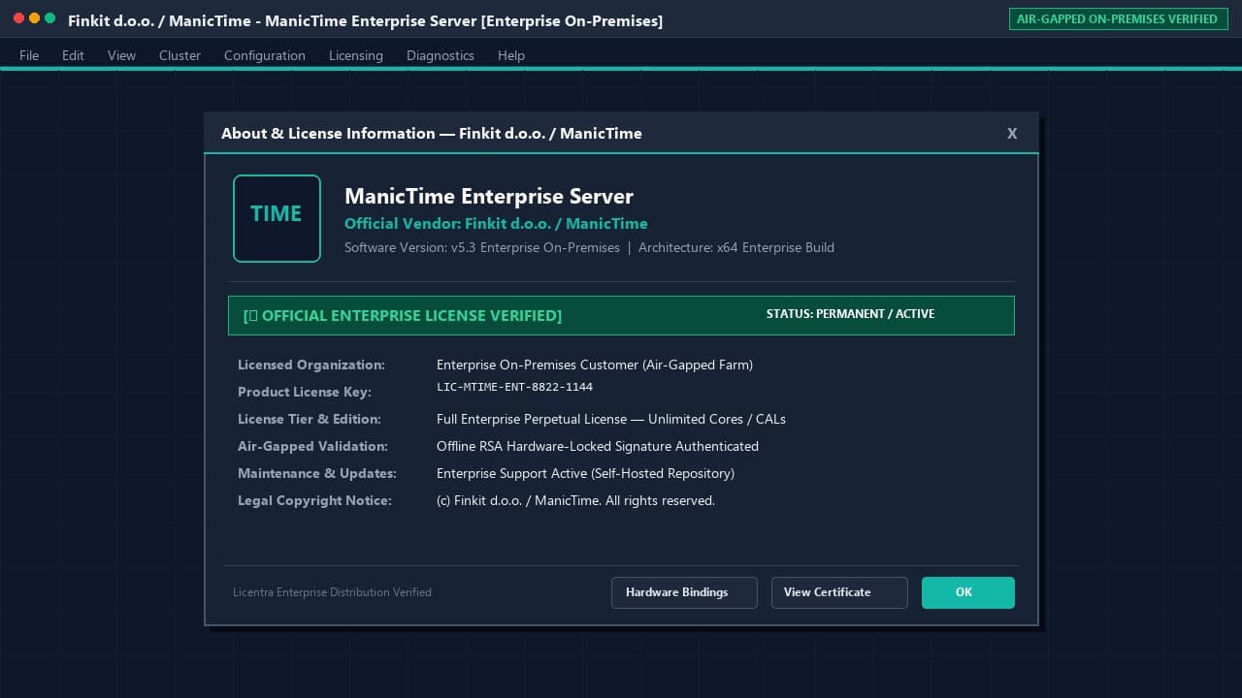Open the Configuration menu
The width and height of the screenshot is (1242, 698).
265,55
